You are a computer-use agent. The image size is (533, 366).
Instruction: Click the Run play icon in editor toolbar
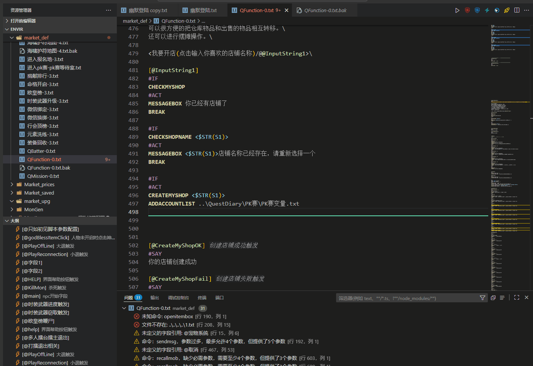coord(457,10)
